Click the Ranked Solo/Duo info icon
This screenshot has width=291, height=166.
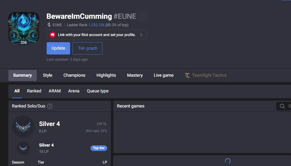(49, 106)
